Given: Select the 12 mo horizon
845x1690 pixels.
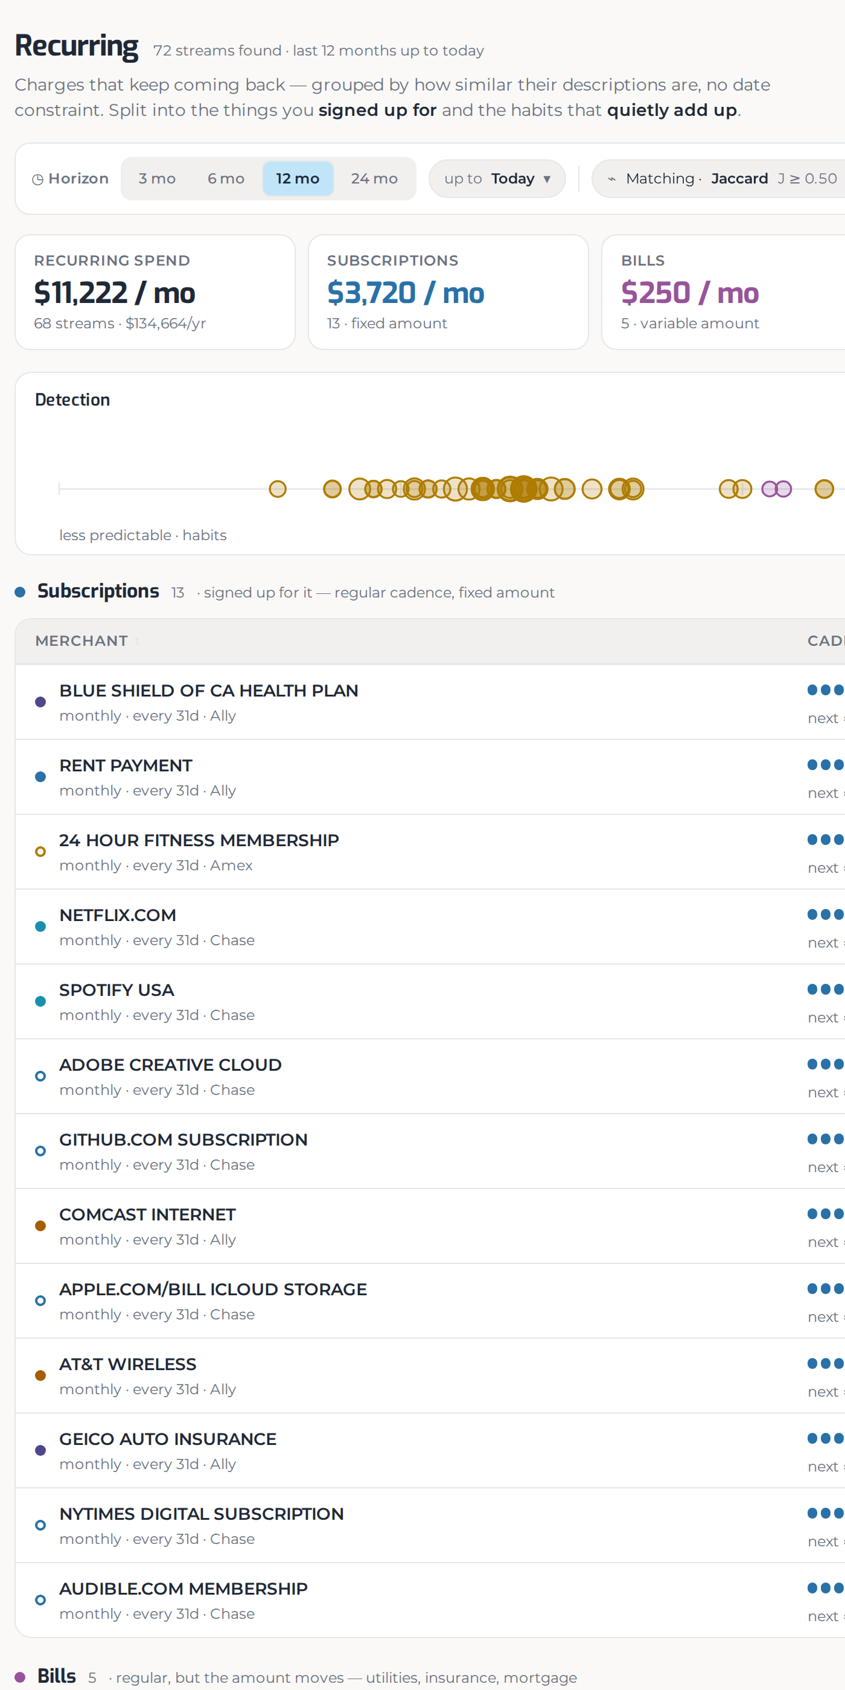Looking at the screenshot, I should (x=298, y=179).
